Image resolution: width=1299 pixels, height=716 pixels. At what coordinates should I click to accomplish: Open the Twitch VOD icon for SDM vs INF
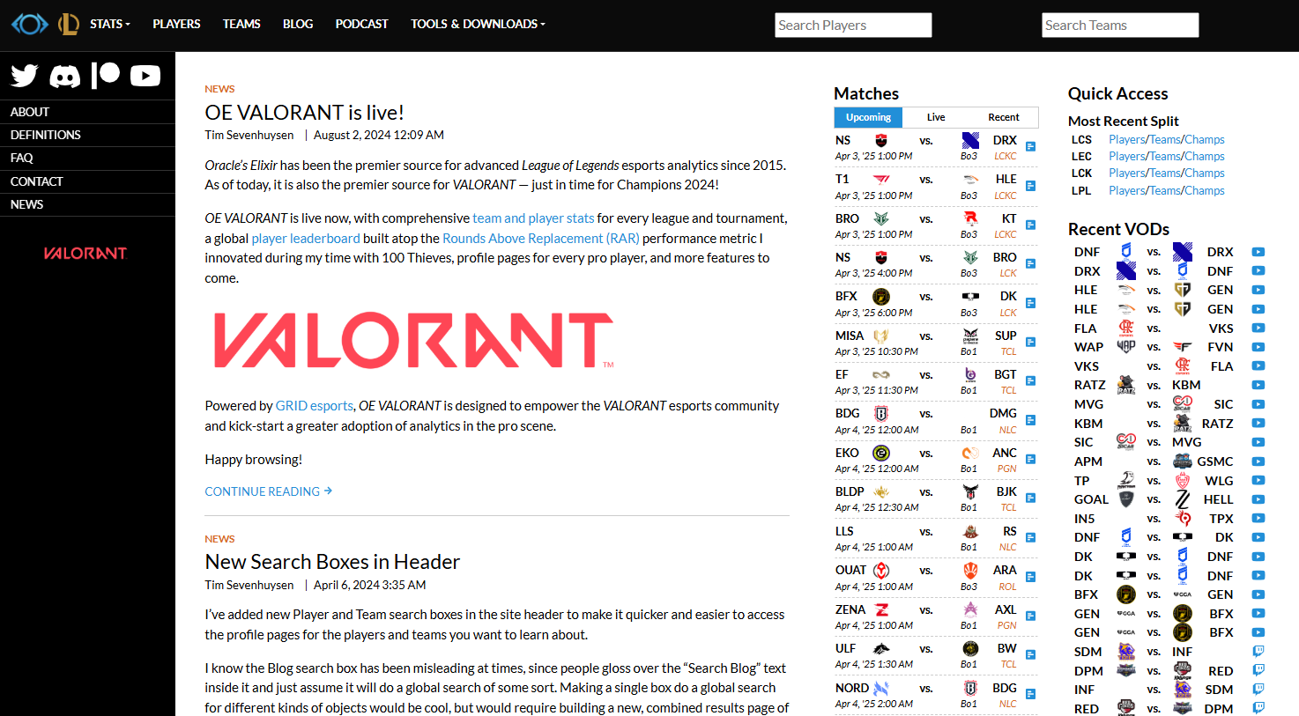point(1258,652)
